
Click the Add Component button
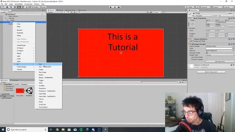(211, 72)
